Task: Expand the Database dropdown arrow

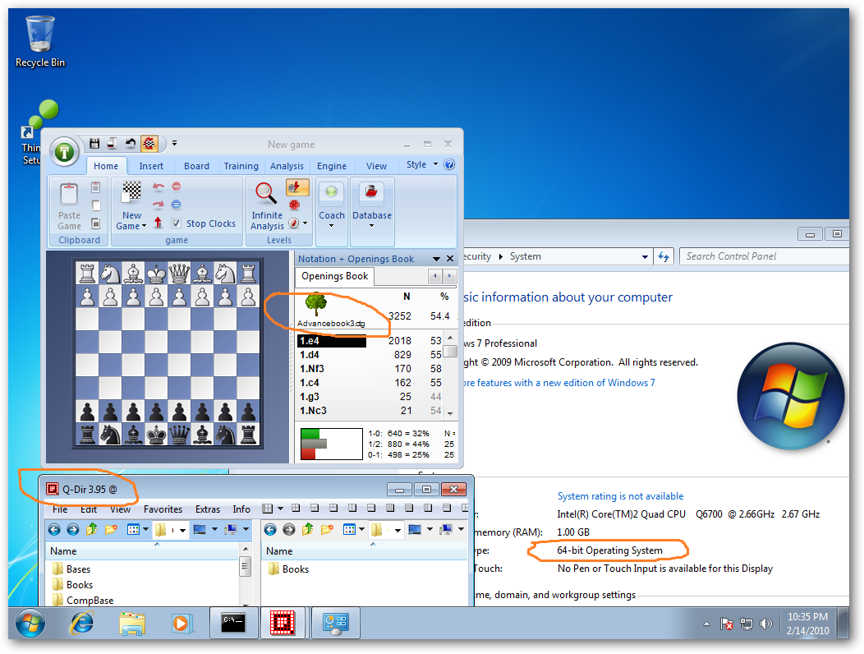Action: (371, 226)
